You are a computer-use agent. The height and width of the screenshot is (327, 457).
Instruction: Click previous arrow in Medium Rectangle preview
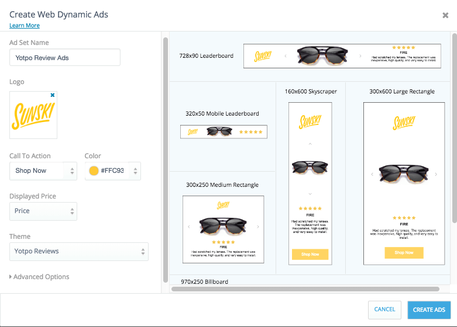pyautogui.click(x=189, y=227)
